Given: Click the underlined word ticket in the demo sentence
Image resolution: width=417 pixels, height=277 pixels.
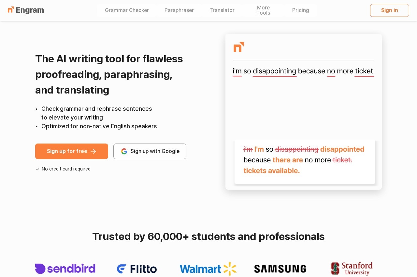Looking at the screenshot, I should point(364,71).
